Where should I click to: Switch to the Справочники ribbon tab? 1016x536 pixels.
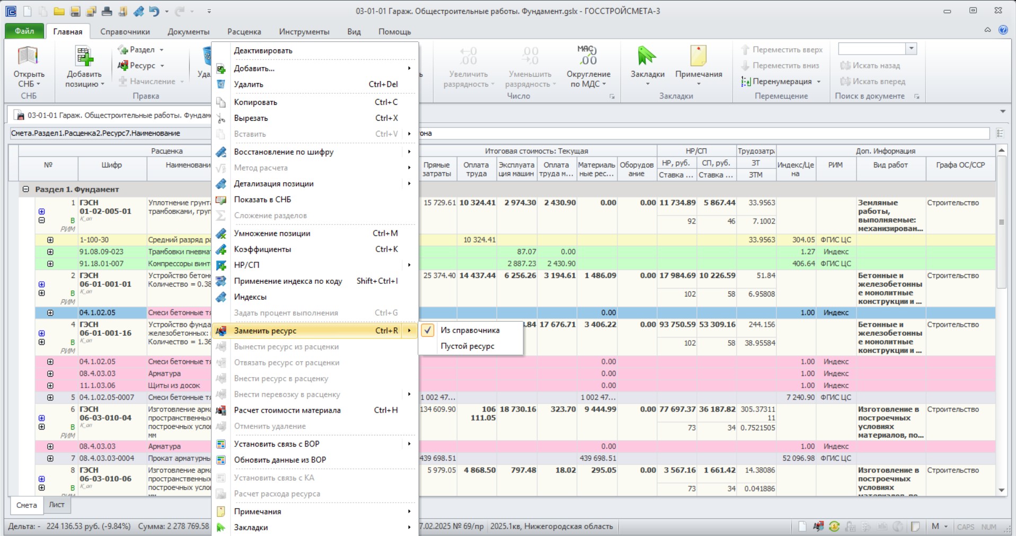click(x=125, y=32)
